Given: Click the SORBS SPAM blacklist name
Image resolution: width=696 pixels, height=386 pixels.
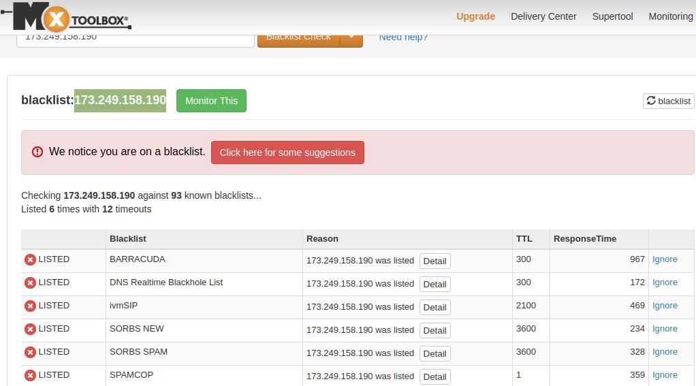Looking at the screenshot, I should [x=138, y=351].
